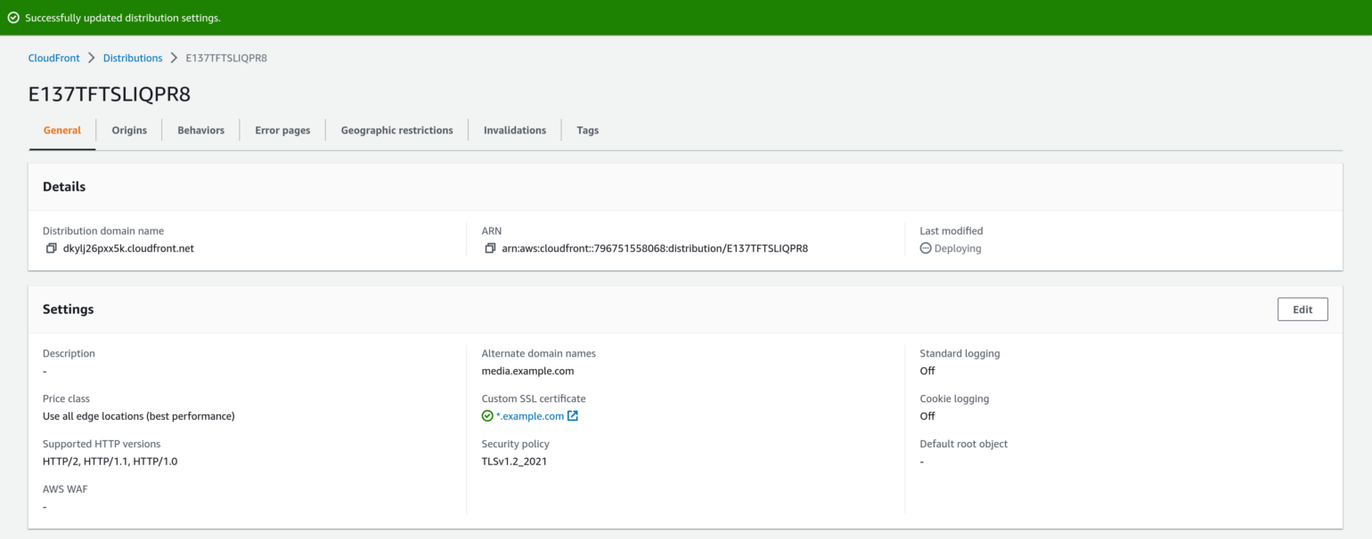Switch to the Behaviors tab
The image size is (1372, 539).
pos(201,131)
